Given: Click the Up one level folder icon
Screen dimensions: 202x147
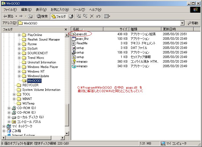Looking at the screenshot, I should (30, 16).
